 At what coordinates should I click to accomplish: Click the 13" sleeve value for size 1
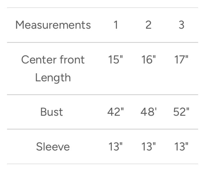pos(115,146)
